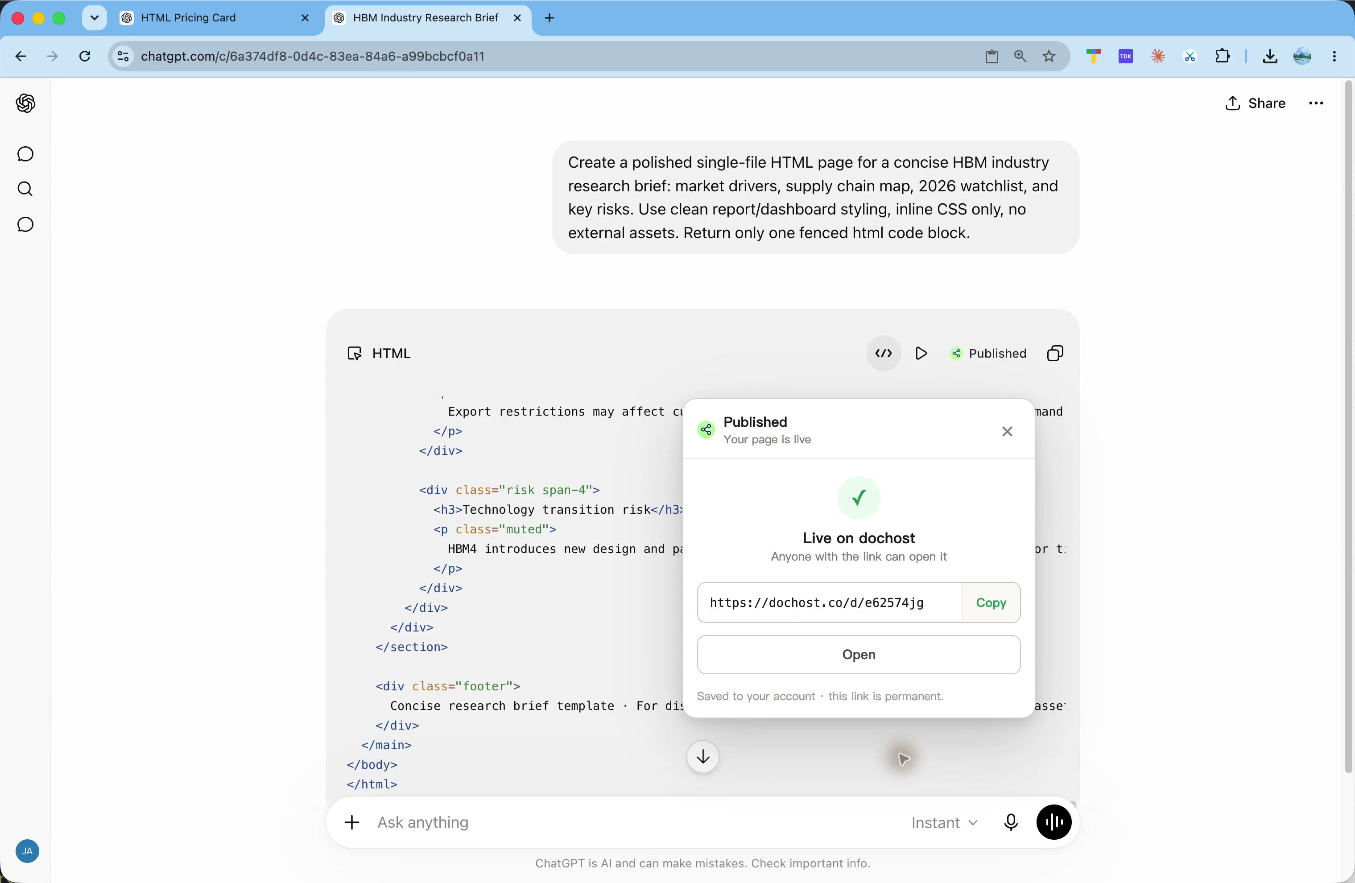Click the HTML block file icon
Image resolution: width=1355 pixels, height=883 pixels.
354,353
